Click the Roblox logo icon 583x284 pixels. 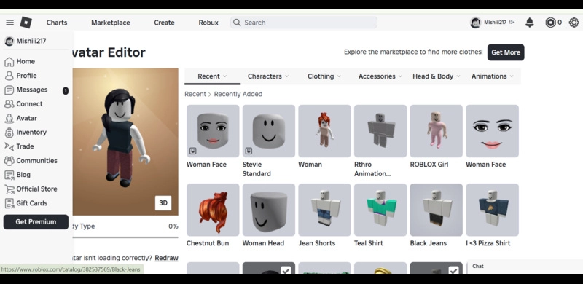pos(26,23)
